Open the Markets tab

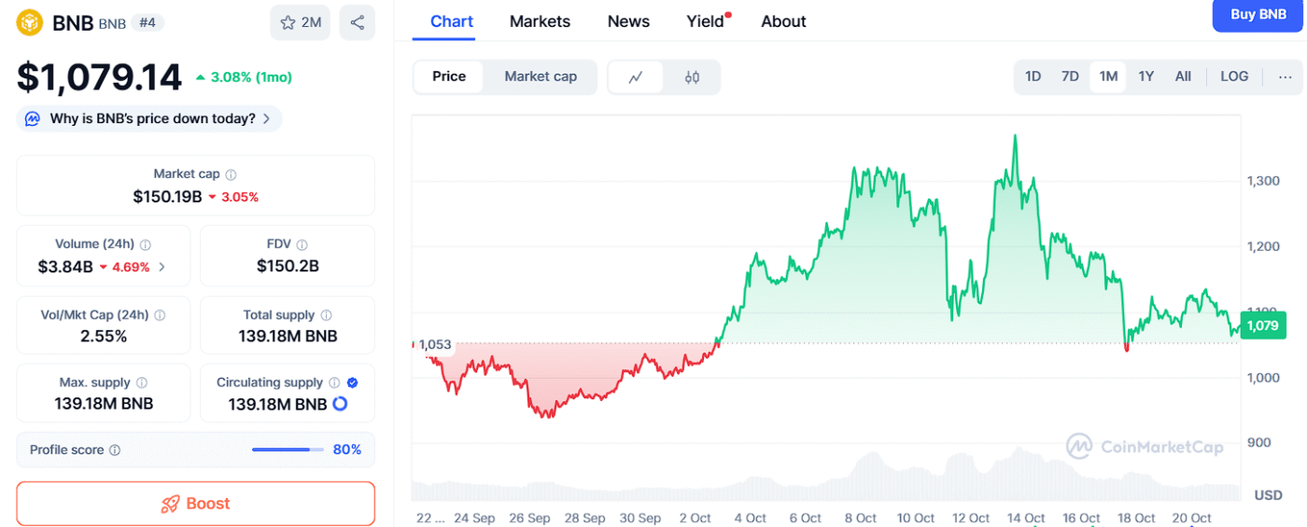click(x=540, y=21)
